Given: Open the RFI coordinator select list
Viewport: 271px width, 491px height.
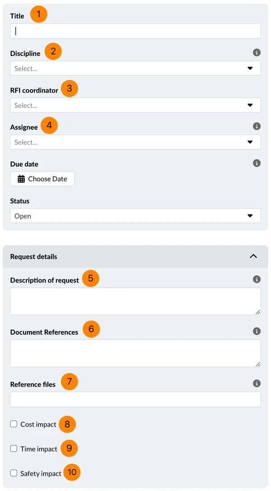Looking at the screenshot, I should (x=135, y=105).
